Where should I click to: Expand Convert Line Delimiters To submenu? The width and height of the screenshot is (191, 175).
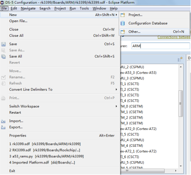click(116, 90)
